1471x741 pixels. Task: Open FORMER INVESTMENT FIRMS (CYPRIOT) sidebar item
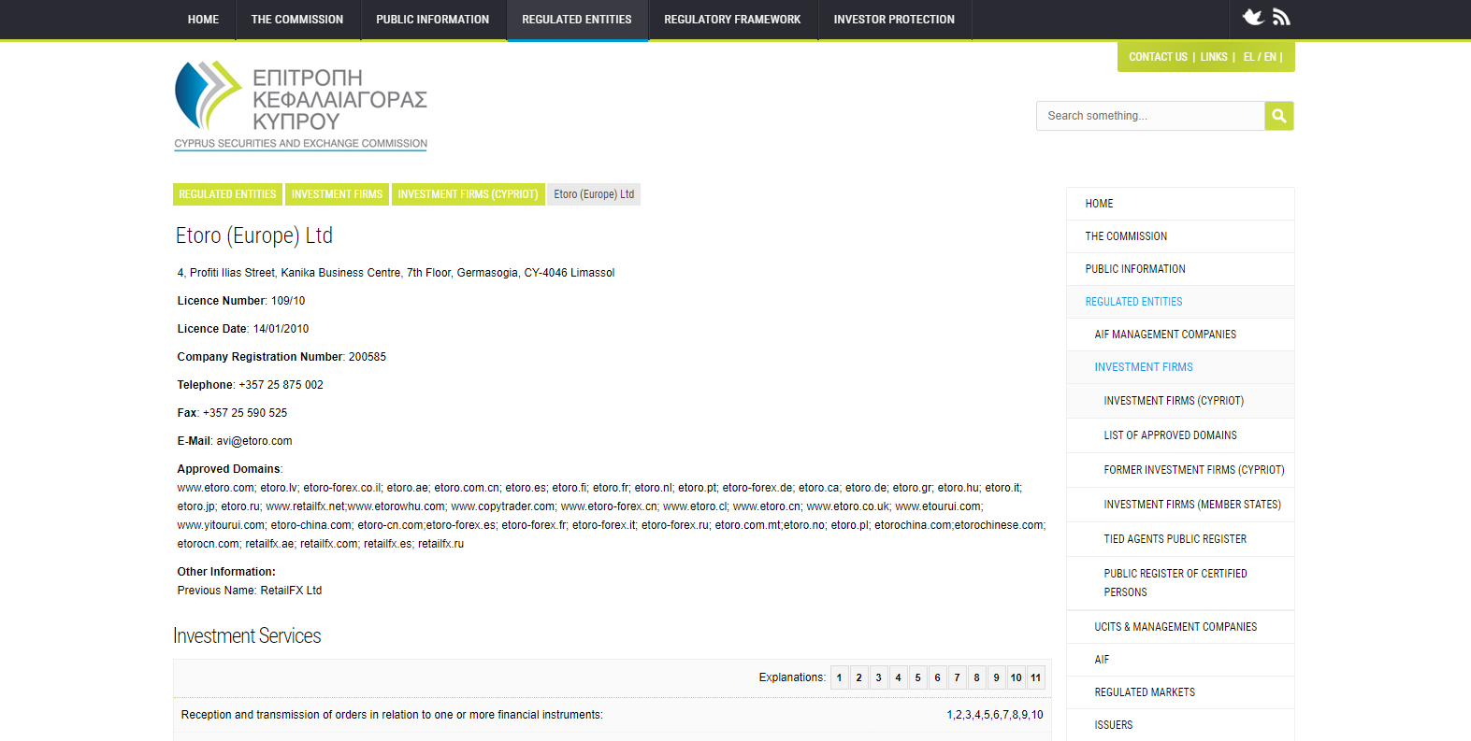(x=1180, y=470)
